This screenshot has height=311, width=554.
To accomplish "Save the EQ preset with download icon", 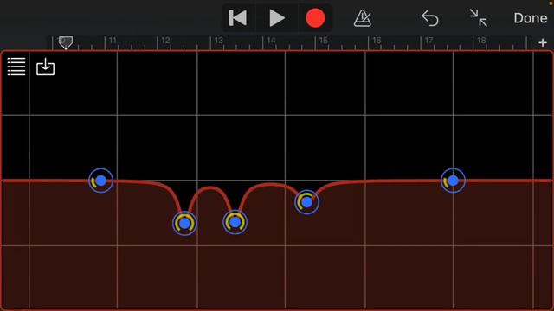I will coord(46,67).
